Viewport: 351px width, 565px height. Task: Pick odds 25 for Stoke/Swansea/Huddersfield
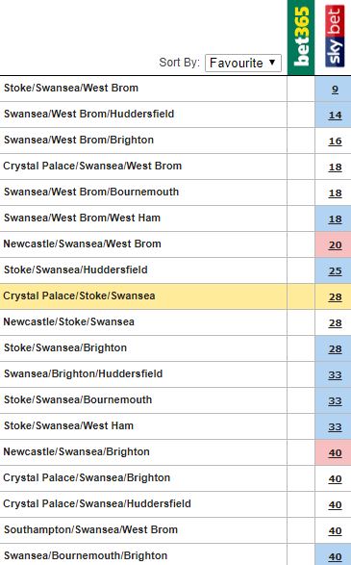[335, 270]
